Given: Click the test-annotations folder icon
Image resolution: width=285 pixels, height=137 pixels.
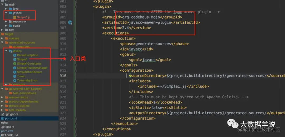Looking at the screenshot, I should 11,93.
